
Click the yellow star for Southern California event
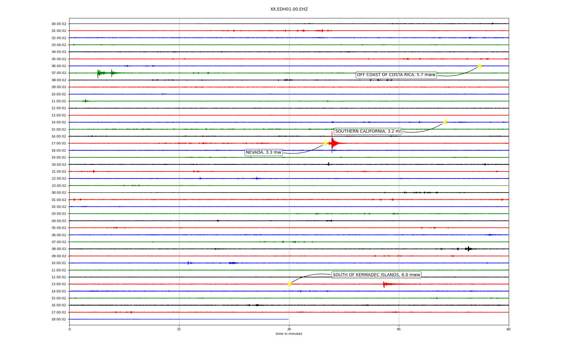(444, 122)
